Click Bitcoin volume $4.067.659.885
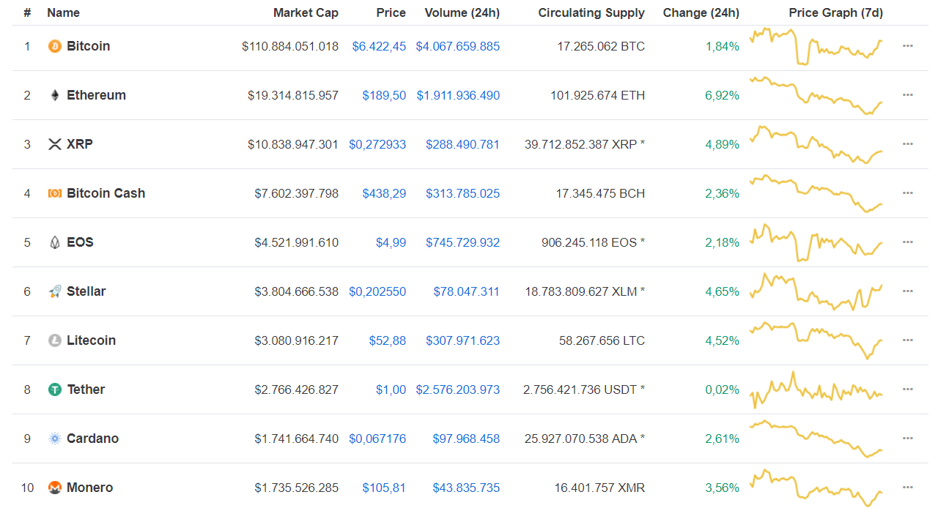 pos(458,46)
